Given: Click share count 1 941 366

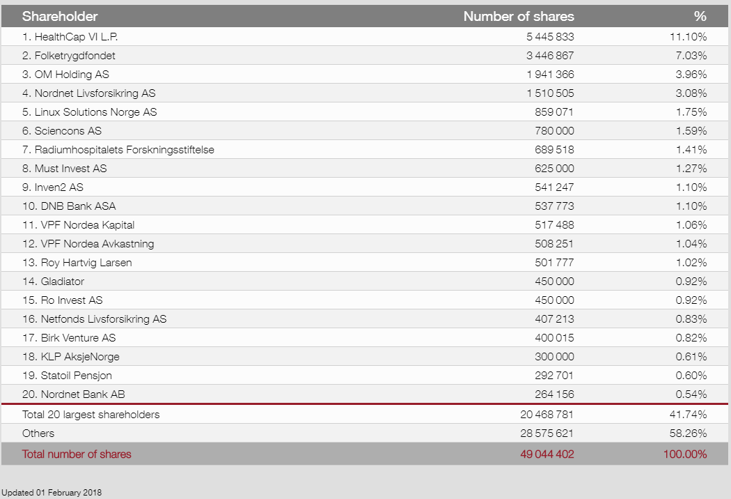Looking at the screenshot, I should tap(551, 74).
